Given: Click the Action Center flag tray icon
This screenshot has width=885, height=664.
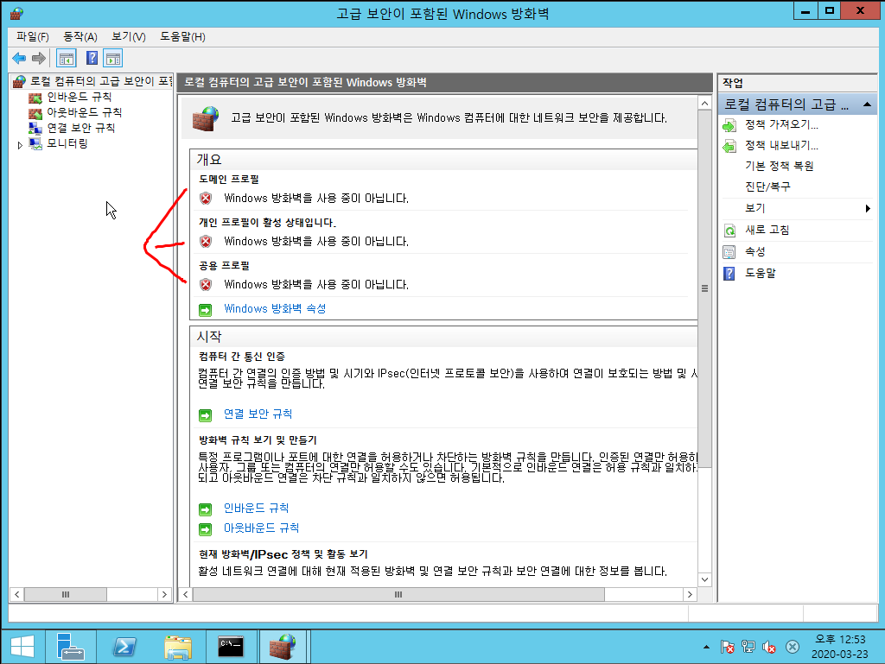Looking at the screenshot, I should 728,647.
